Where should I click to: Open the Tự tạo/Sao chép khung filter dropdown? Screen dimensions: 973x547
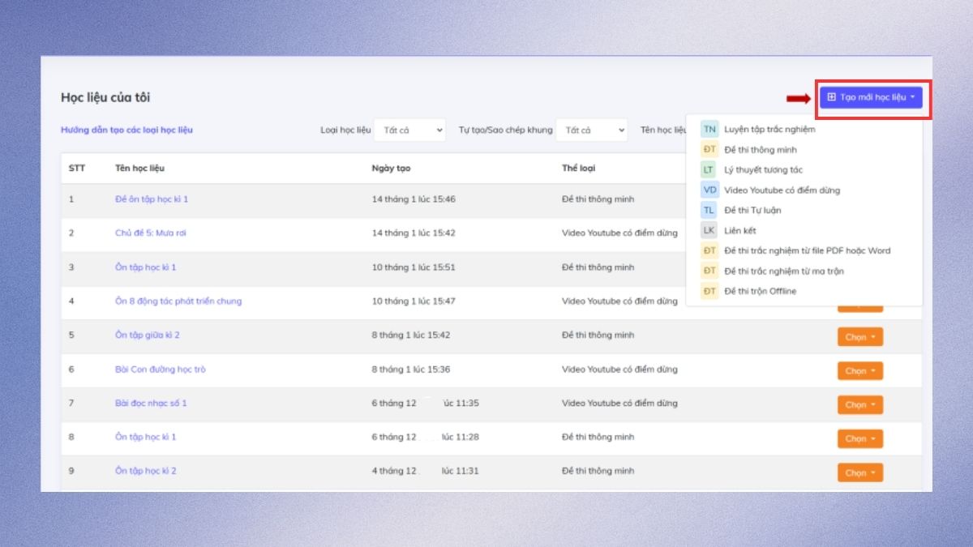tap(592, 130)
